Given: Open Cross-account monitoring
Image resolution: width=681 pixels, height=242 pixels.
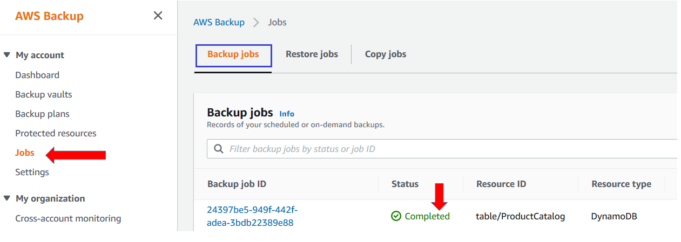Looking at the screenshot, I should (68, 218).
